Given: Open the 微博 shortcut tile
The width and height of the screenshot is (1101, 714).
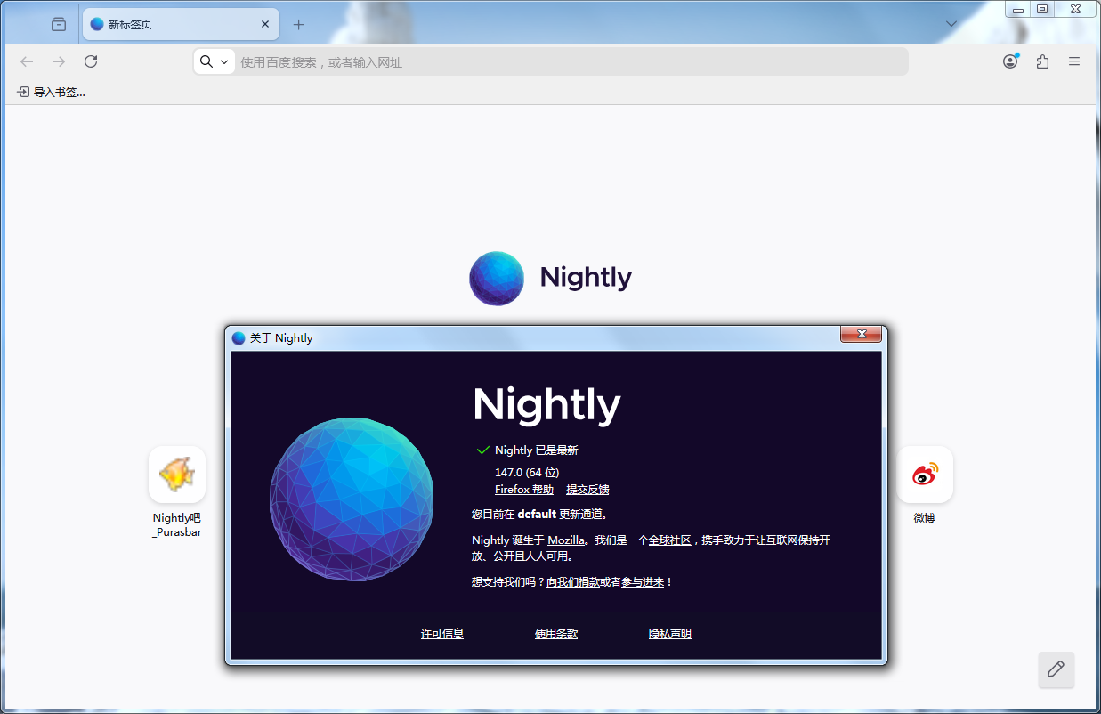Looking at the screenshot, I should [925, 475].
